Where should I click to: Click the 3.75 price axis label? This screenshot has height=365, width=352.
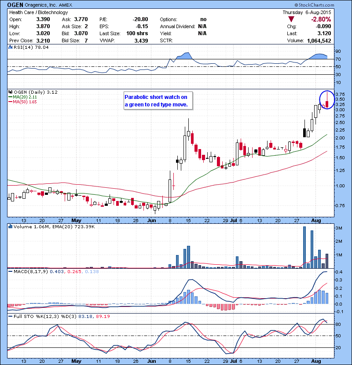[341, 94]
